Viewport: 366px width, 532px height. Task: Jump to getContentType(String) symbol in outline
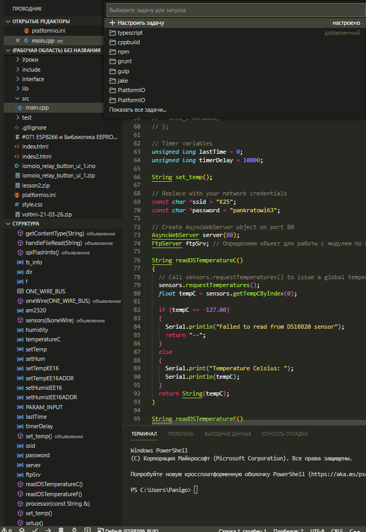[x=54, y=233]
